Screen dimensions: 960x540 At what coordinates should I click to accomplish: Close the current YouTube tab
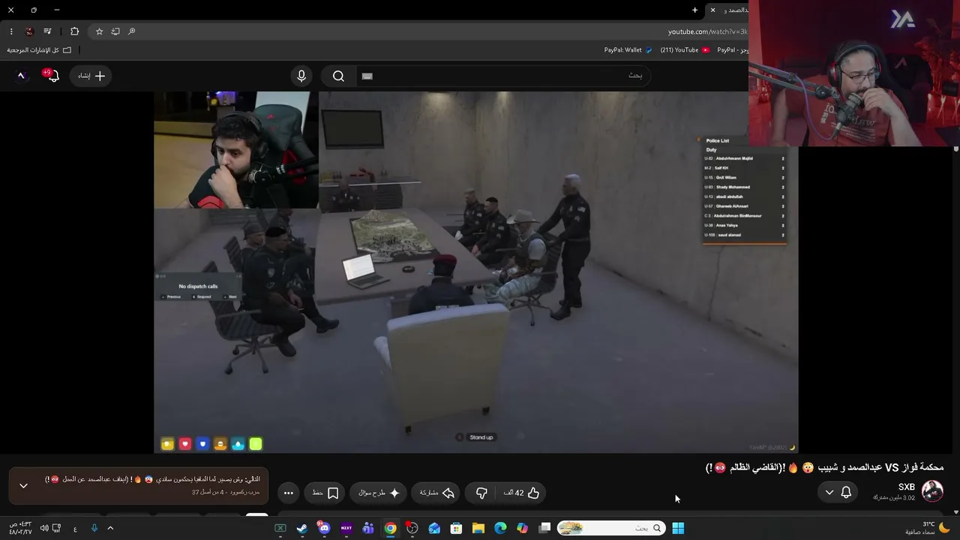click(x=712, y=10)
